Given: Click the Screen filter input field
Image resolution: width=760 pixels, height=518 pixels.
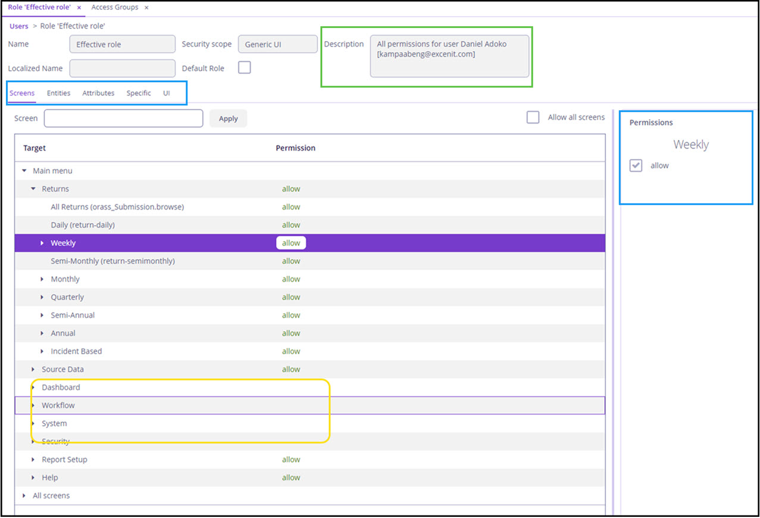Looking at the screenshot, I should click(x=123, y=118).
